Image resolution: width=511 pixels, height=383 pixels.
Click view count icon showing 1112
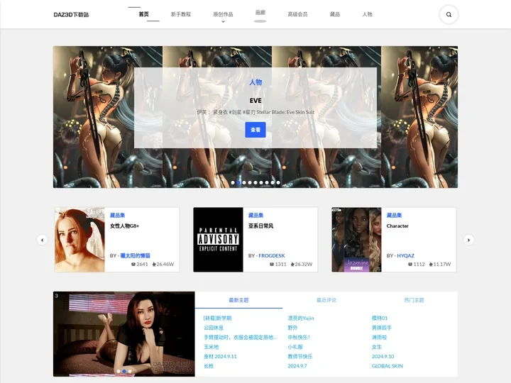410,264
